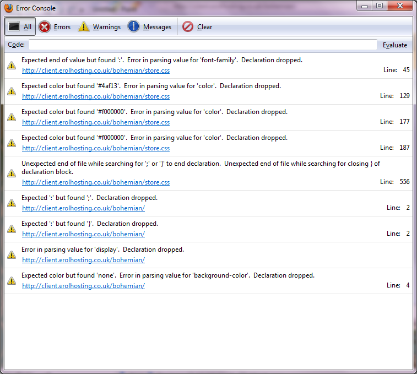
Task: Click the "Line: 45" label
Action: (396, 70)
